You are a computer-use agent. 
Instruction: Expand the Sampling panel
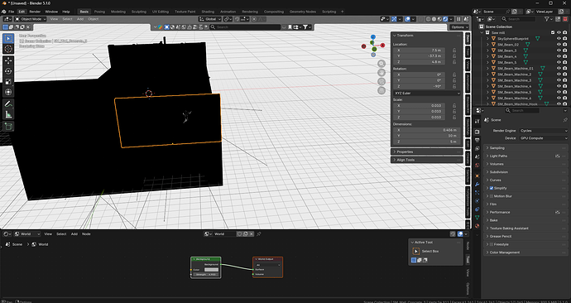click(525, 148)
